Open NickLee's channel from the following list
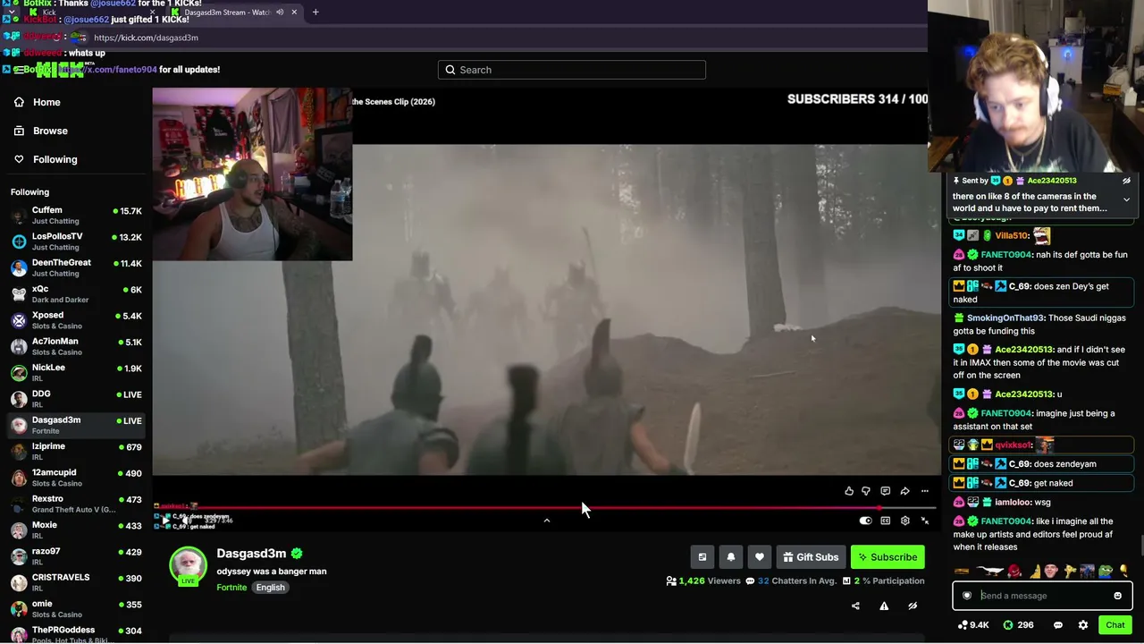 click(76, 372)
